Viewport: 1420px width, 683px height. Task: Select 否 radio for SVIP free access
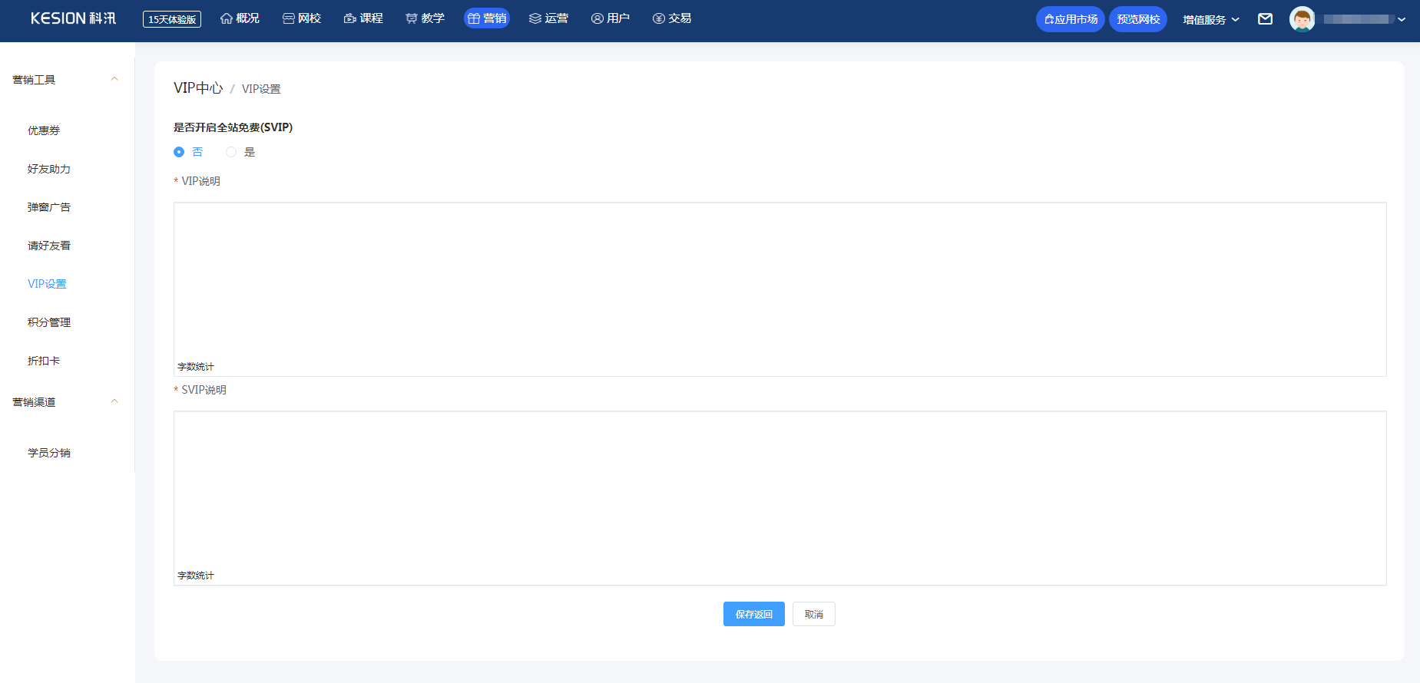(x=179, y=152)
